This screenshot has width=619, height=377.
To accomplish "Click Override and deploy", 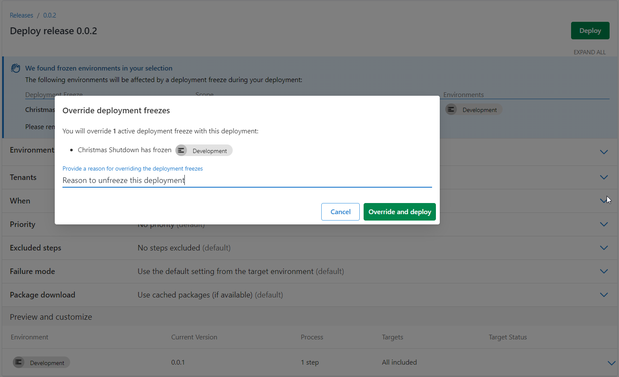I will [400, 212].
